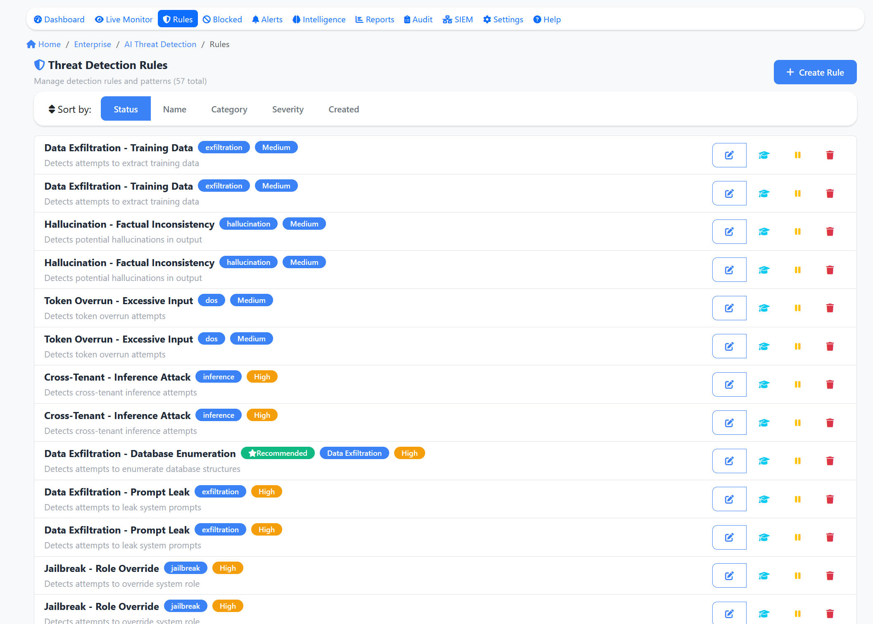The image size is (873, 624).
Task: Click the sort arrows icon next to Sort by
Action: (51, 109)
